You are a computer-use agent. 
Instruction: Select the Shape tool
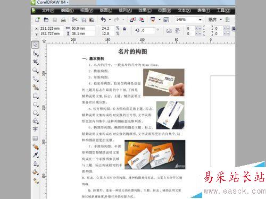tap(35, 53)
